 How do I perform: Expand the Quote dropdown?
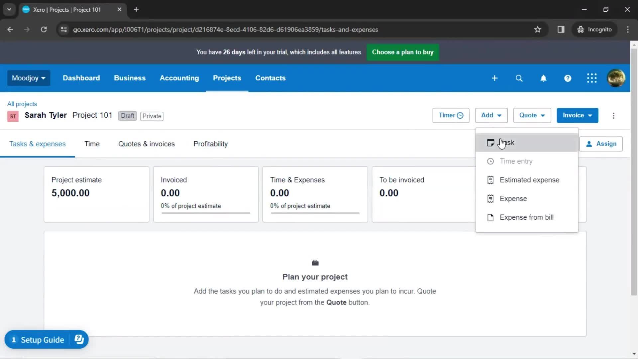point(532,115)
